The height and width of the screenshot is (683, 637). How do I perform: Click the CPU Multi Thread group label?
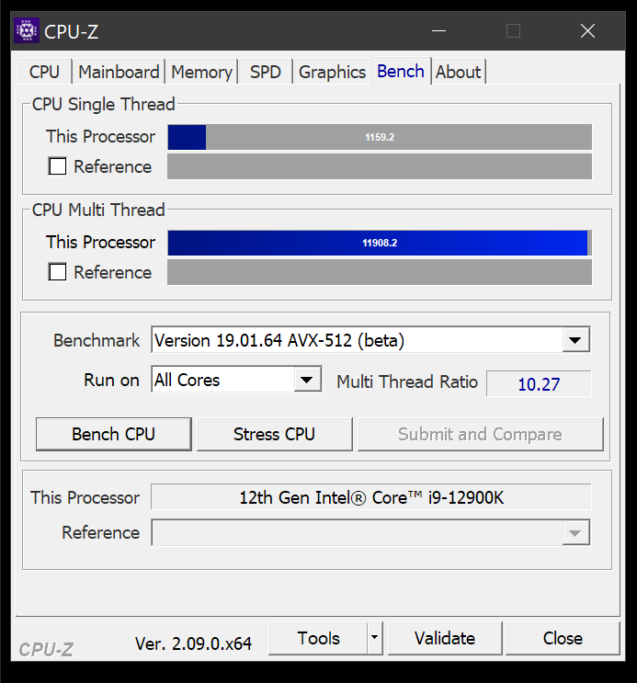click(x=98, y=210)
